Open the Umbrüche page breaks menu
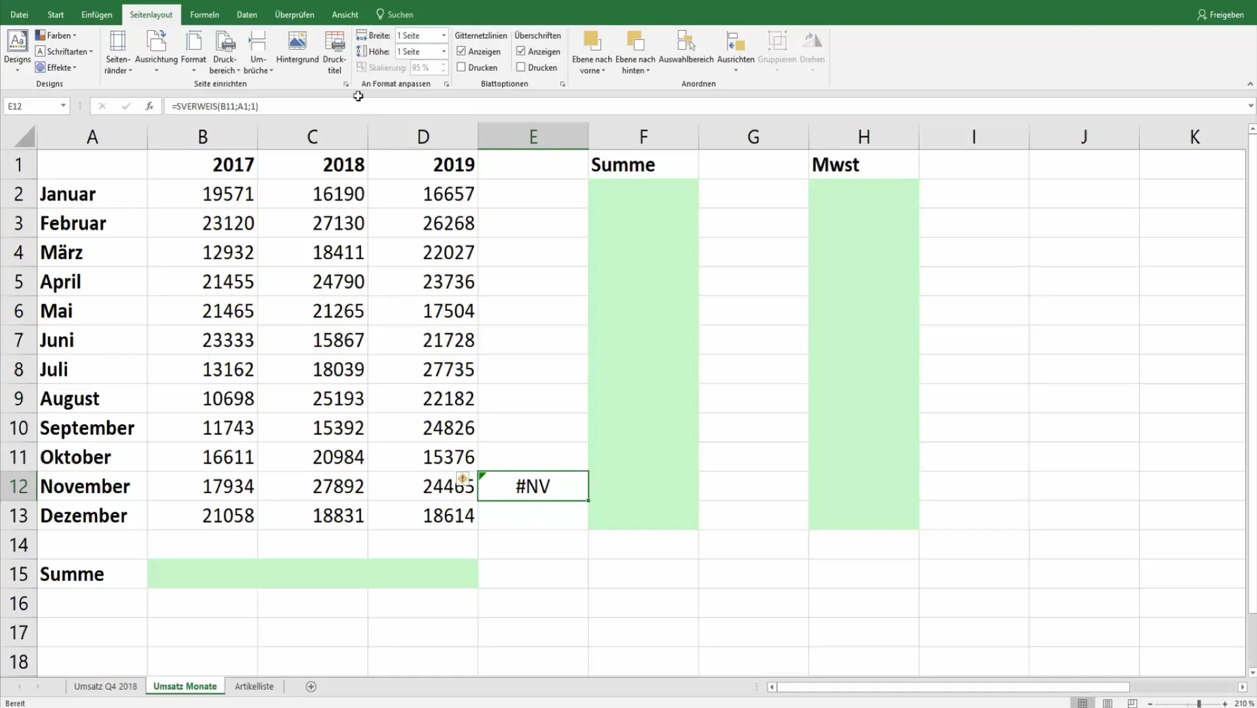This screenshot has height=708, width=1257. 258,52
